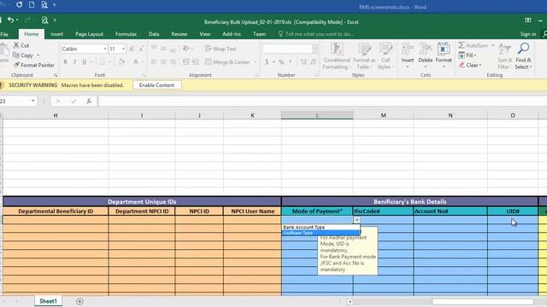Click the horizontal scrollbar thumb
Screen dimensions: 547x307
483,302
